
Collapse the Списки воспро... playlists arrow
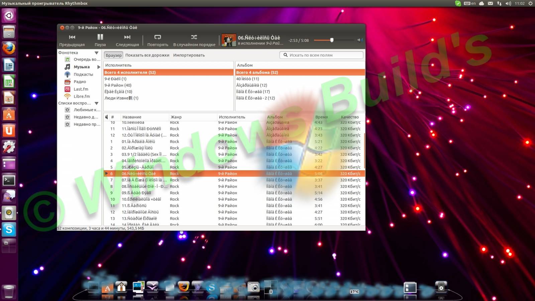click(97, 103)
